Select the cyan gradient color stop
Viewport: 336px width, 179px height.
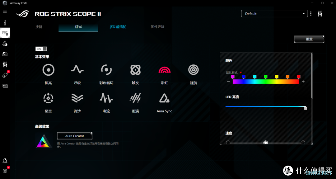[x=254, y=77]
